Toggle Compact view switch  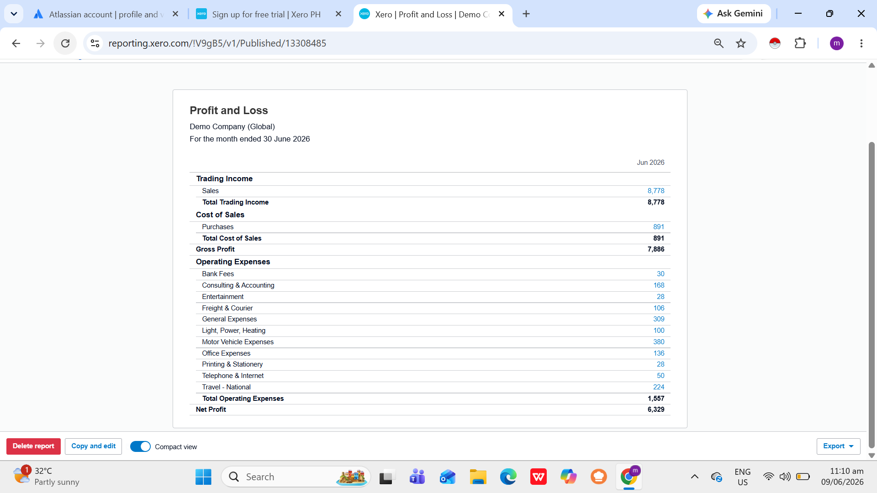140,446
